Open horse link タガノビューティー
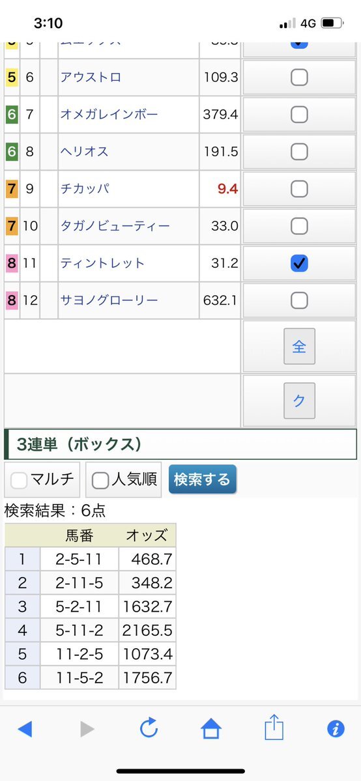 pos(115,226)
